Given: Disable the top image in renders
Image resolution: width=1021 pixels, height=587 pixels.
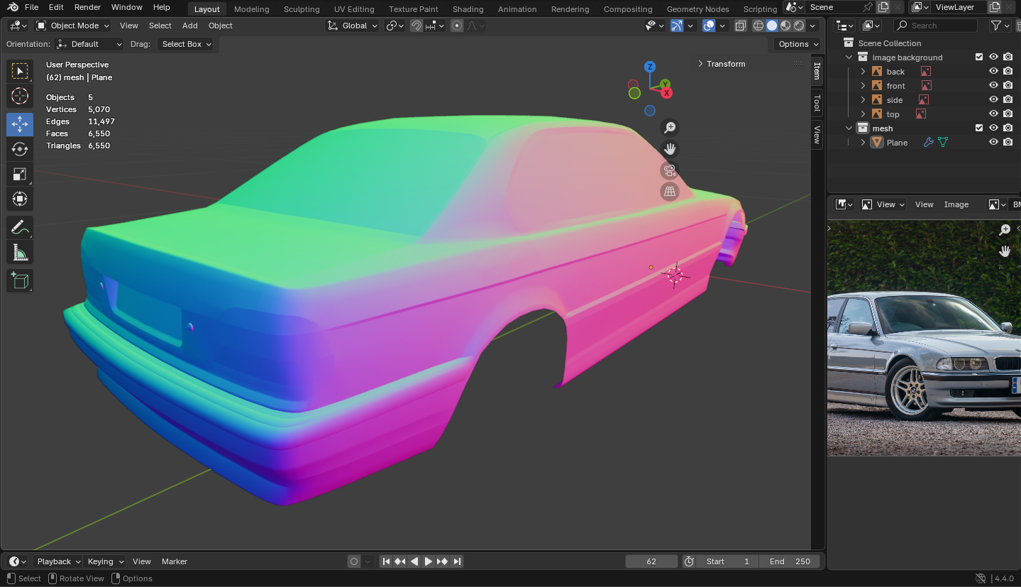Looking at the screenshot, I should pos(1008,114).
